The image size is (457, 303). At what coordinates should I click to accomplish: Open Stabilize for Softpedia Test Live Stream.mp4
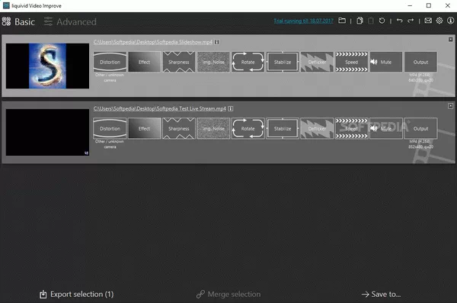283,128
